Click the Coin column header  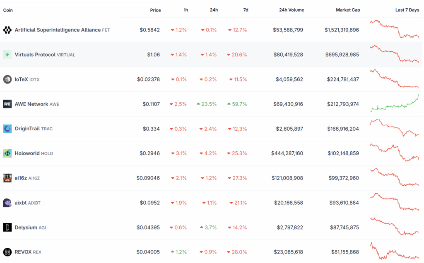click(8, 10)
